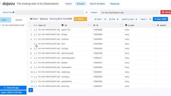This screenshot has width=171, height=96.
Task: Tick the checkbox on the tosh row
Action: pyautogui.click(x=31, y=44)
